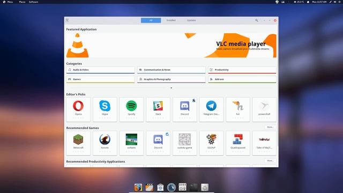Open the Opera app tile
The image size is (343, 193).
pos(78,109)
